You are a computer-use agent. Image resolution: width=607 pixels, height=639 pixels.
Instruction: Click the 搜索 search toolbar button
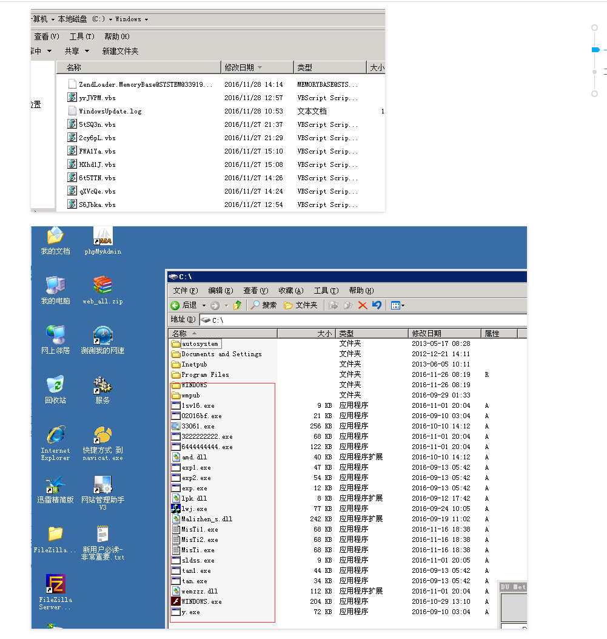263,305
